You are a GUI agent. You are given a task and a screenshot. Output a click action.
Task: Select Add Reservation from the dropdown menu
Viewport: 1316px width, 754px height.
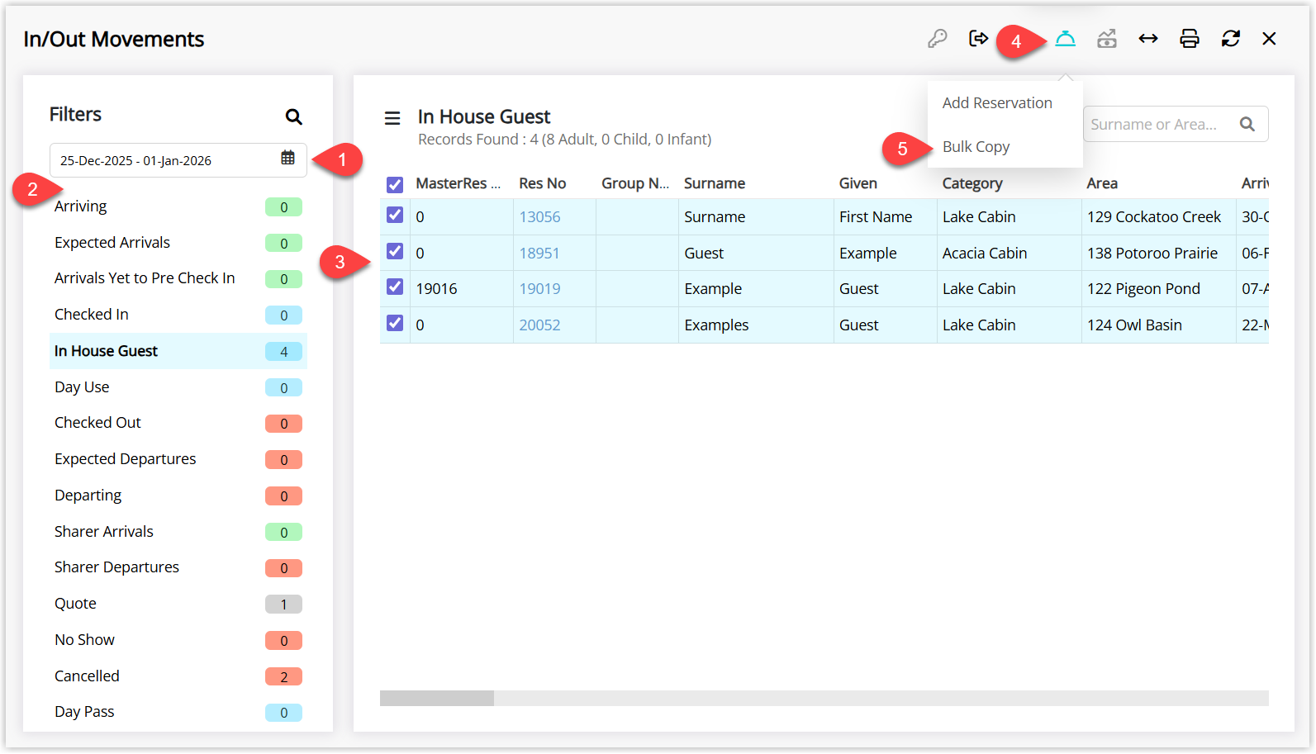coord(997,103)
